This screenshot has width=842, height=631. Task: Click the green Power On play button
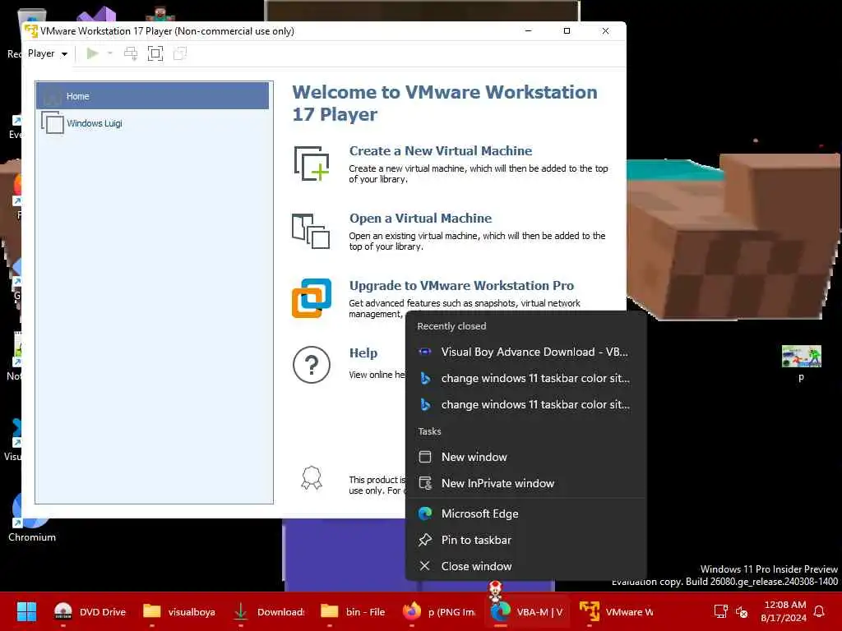tap(92, 53)
